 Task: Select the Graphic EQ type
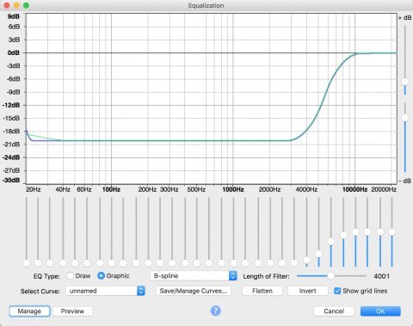point(101,276)
